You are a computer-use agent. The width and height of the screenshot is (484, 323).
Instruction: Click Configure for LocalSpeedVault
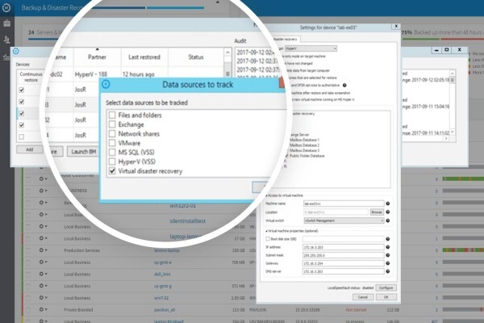coord(386,287)
